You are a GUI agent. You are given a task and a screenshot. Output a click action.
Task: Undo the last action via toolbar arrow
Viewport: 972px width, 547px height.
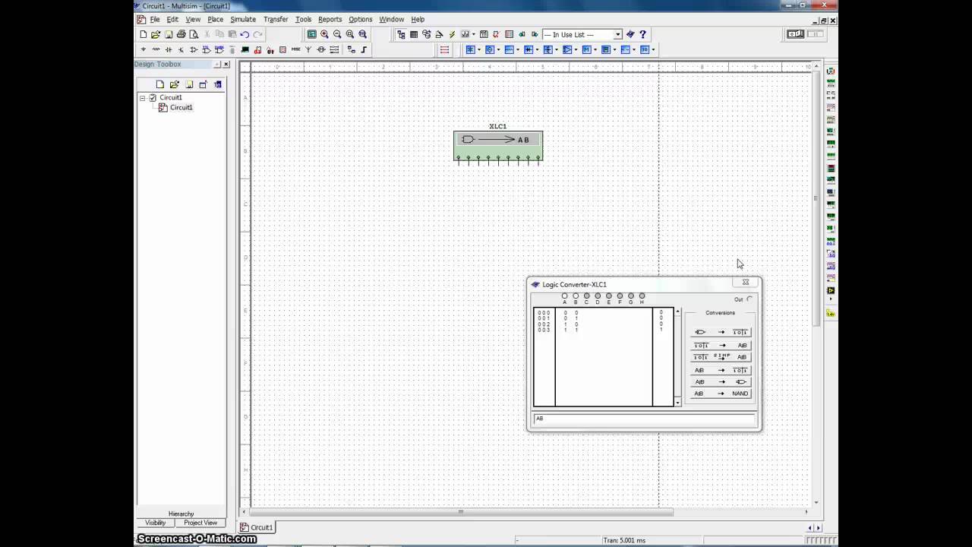[245, 34]
